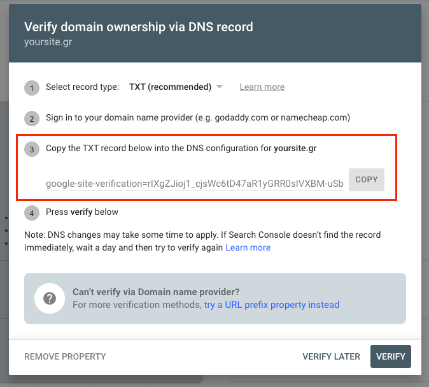
Task: Click the REMOVE PROPERTY button
Action: 65,356
